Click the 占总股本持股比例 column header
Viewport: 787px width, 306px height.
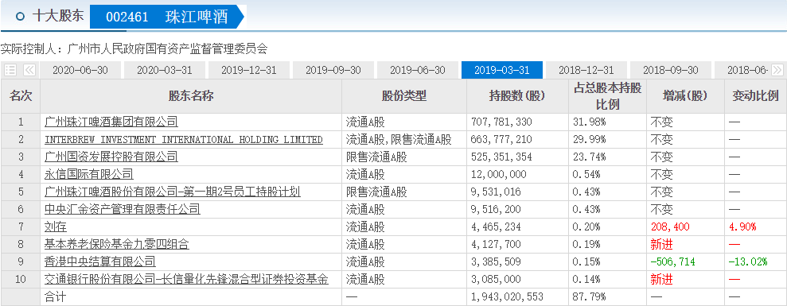tap(607, 96)
